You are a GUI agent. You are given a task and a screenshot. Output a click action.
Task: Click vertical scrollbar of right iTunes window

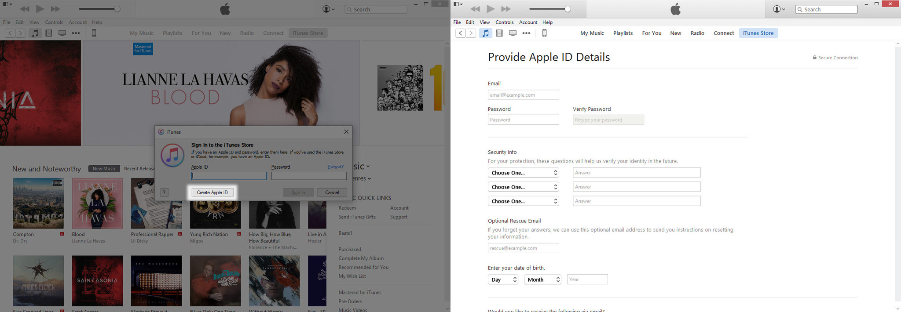point(897,176)
